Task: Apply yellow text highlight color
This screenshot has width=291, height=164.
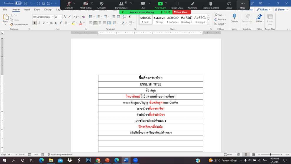Action: click(x=73, y=23)
